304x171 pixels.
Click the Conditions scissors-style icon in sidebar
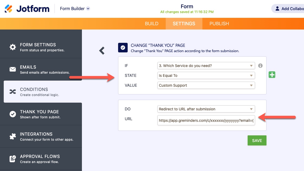(13, 91)
